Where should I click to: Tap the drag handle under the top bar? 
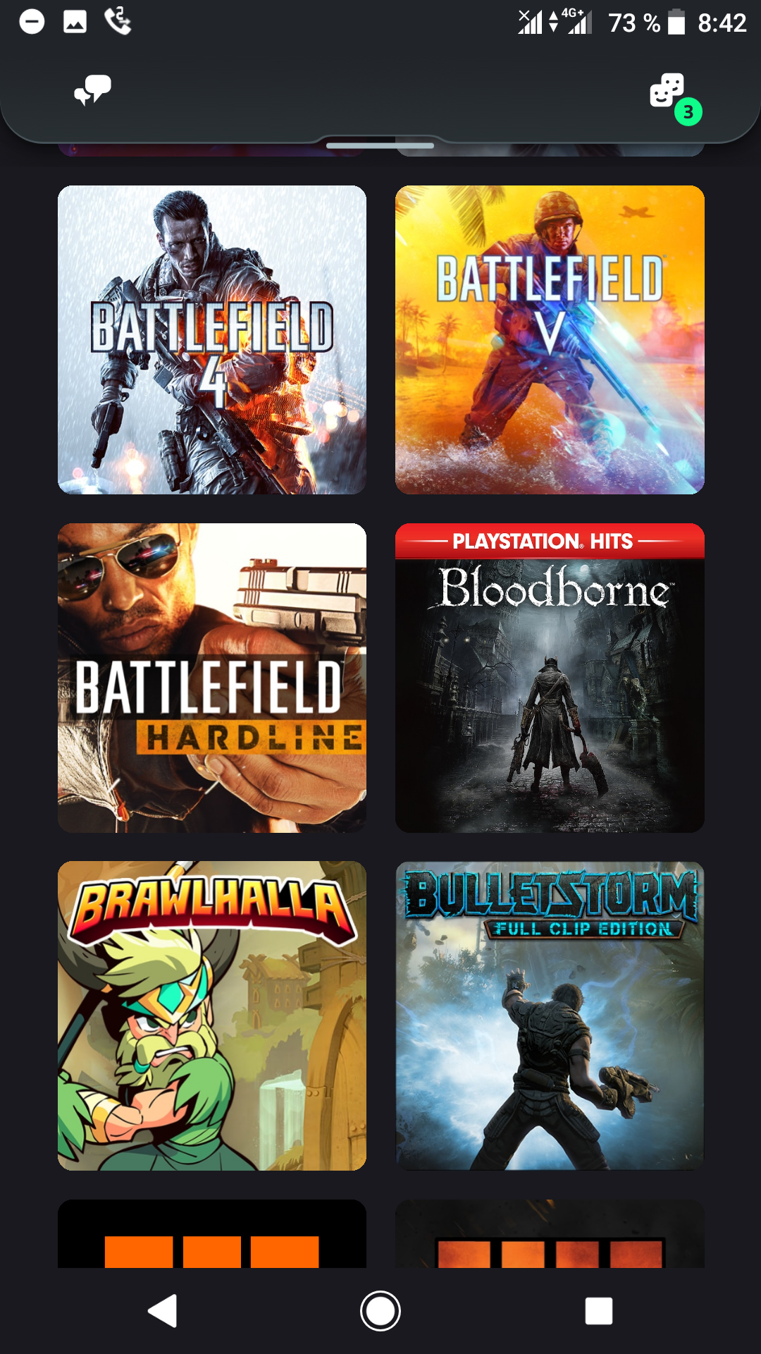point(380,145)
